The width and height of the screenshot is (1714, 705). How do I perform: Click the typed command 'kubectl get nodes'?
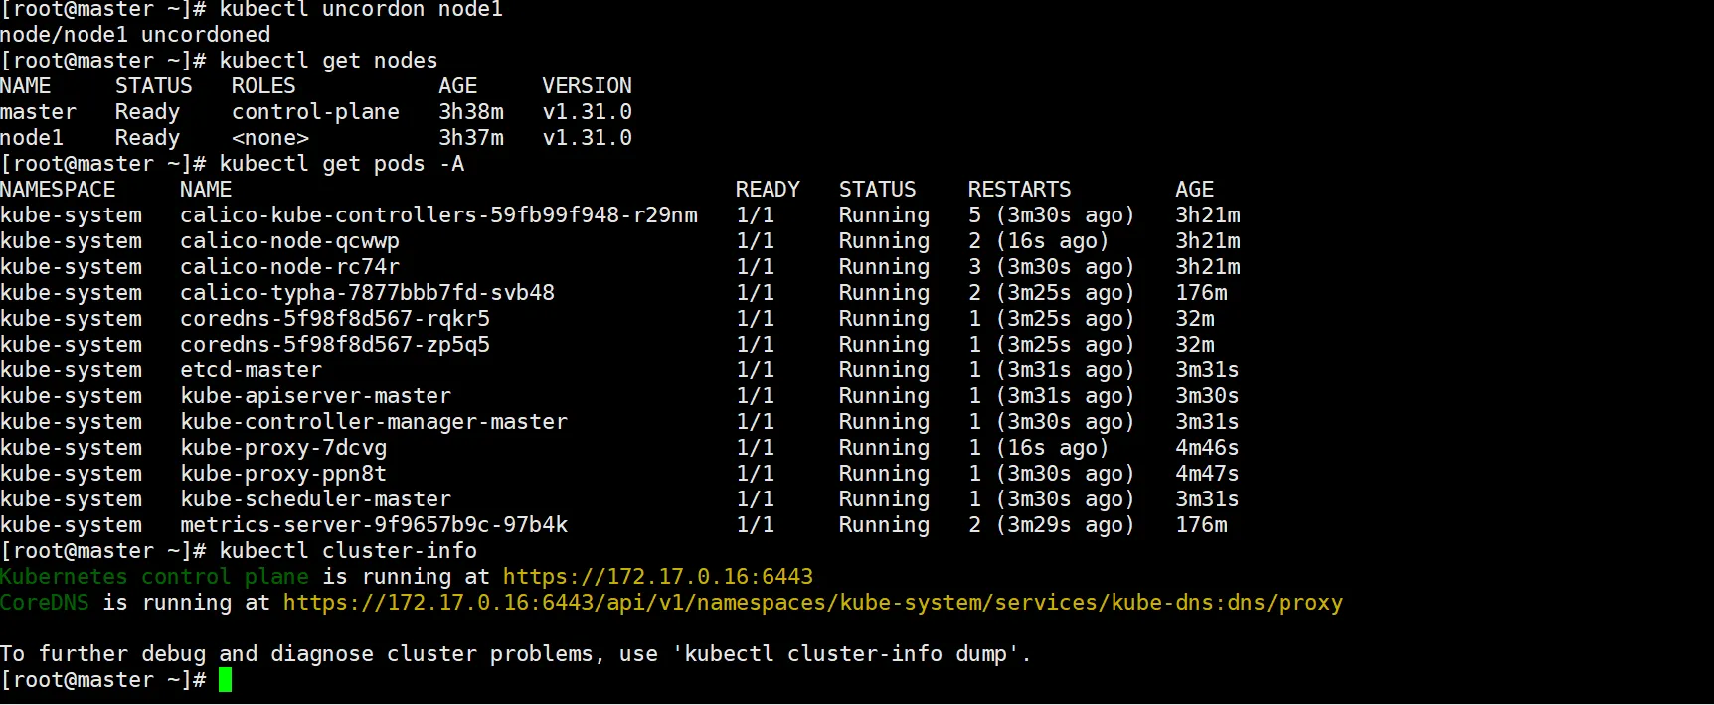328,61
